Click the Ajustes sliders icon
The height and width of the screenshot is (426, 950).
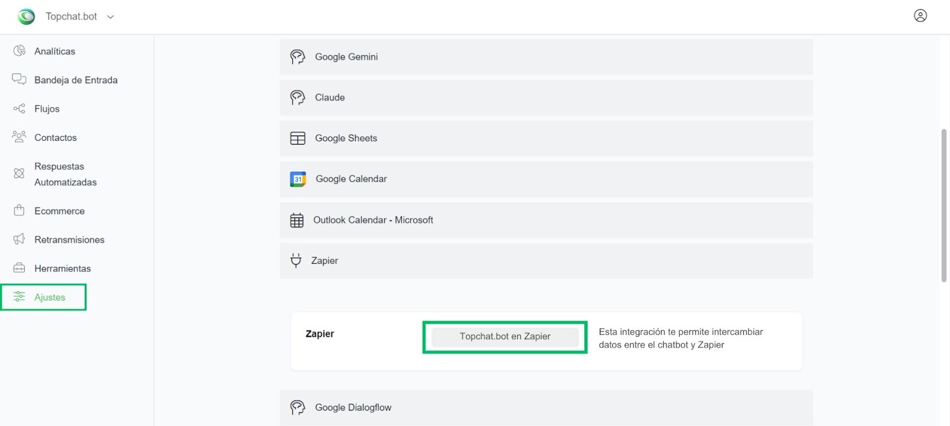point(20,296)
